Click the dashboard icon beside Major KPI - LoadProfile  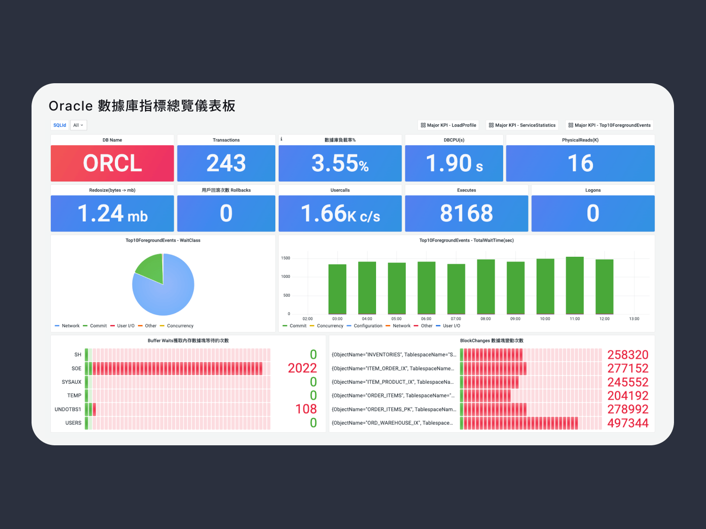(x=423, y=125)
